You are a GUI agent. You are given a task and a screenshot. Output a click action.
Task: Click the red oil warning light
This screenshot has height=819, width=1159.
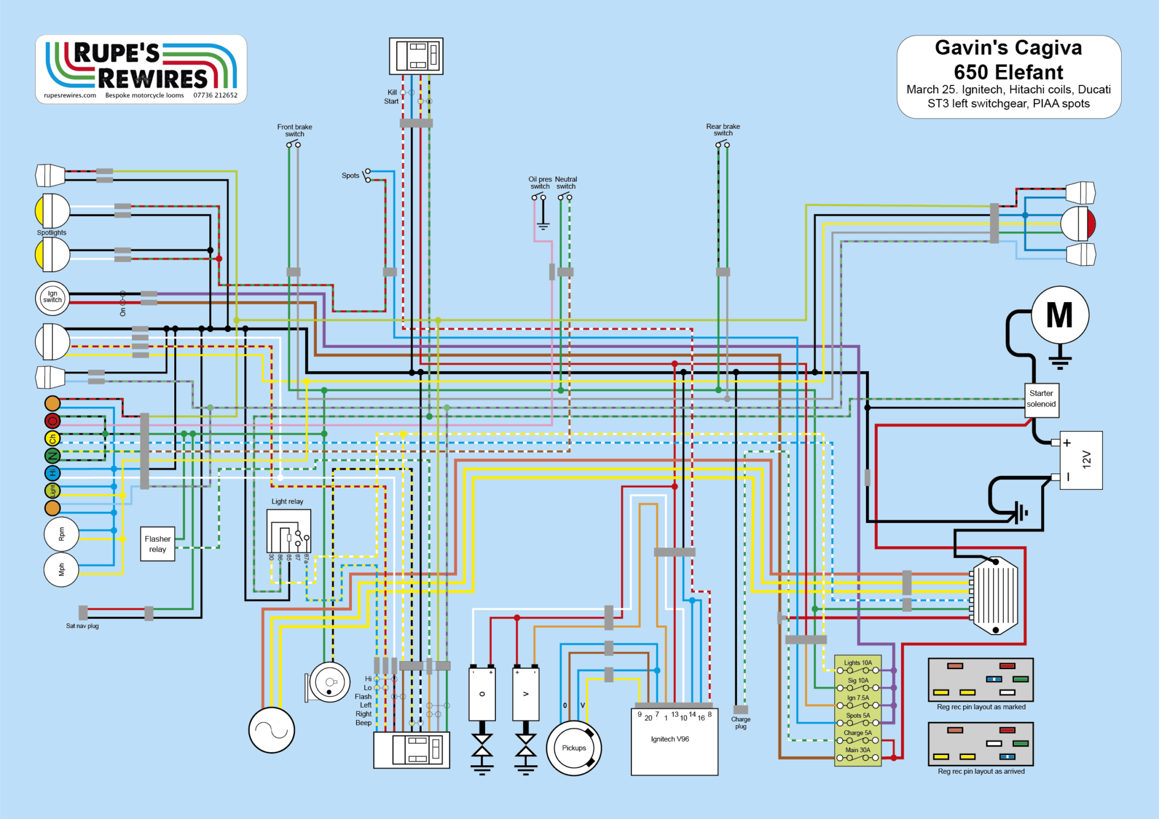tap(52, 420)
